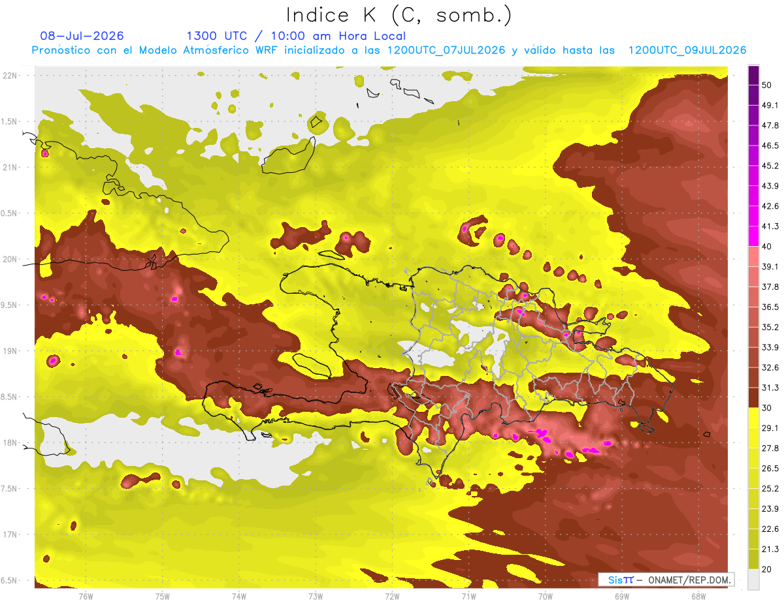Click the dark brown colorbar segment between 30 and 31.3

pyautogui.click(x=753, y=398)
